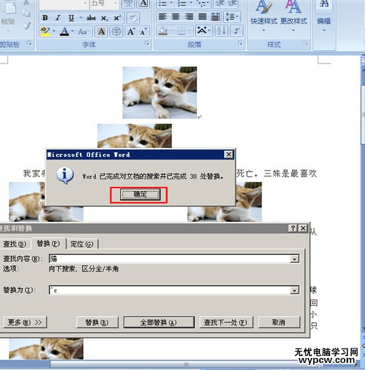Click the 更多 >> button

25,322
